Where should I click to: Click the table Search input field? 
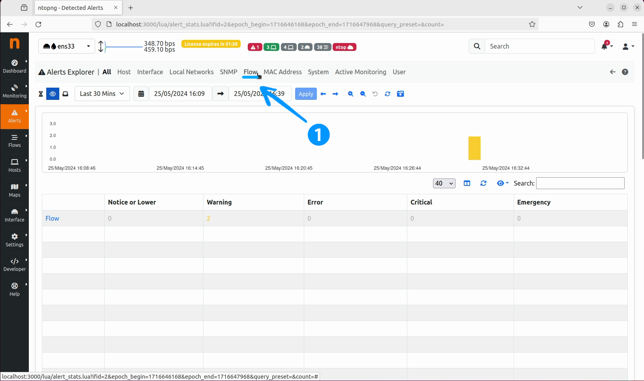point(580,183)
